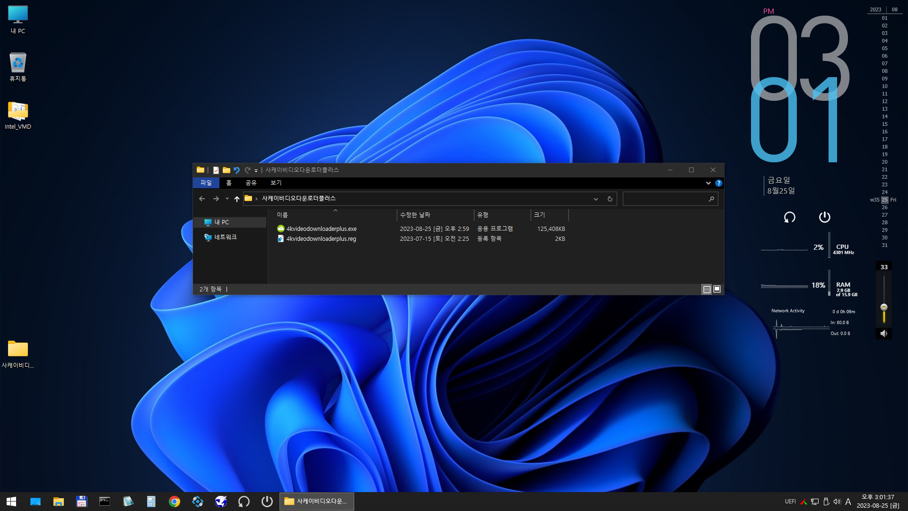Click the restart icon on the taskbar

[244, 502]
